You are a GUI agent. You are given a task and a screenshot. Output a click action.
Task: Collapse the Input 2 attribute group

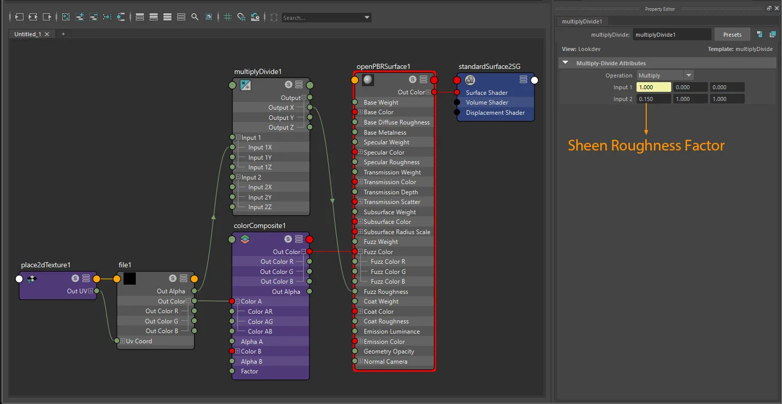[238, 177]
